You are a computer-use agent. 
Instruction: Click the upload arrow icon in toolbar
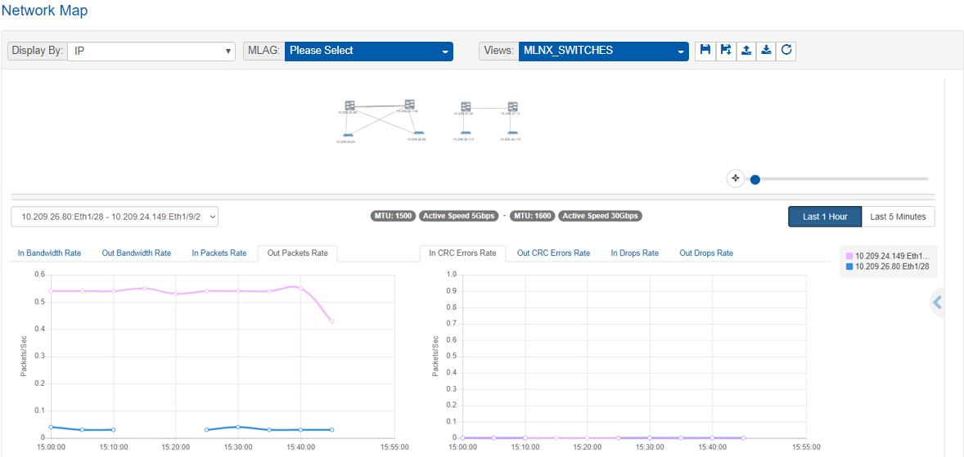click(x=746, y=51)
